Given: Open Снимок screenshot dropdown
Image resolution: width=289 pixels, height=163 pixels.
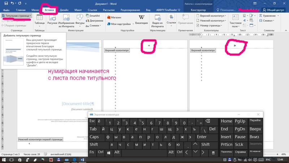Looking at the screenshot, I should 93,25.
